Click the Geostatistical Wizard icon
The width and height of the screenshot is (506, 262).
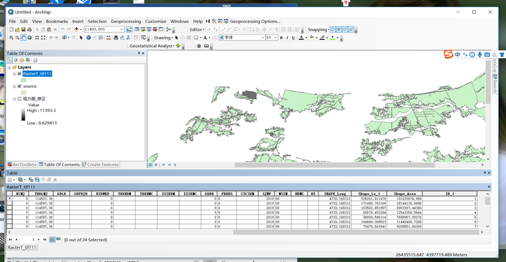pos(178,46)
